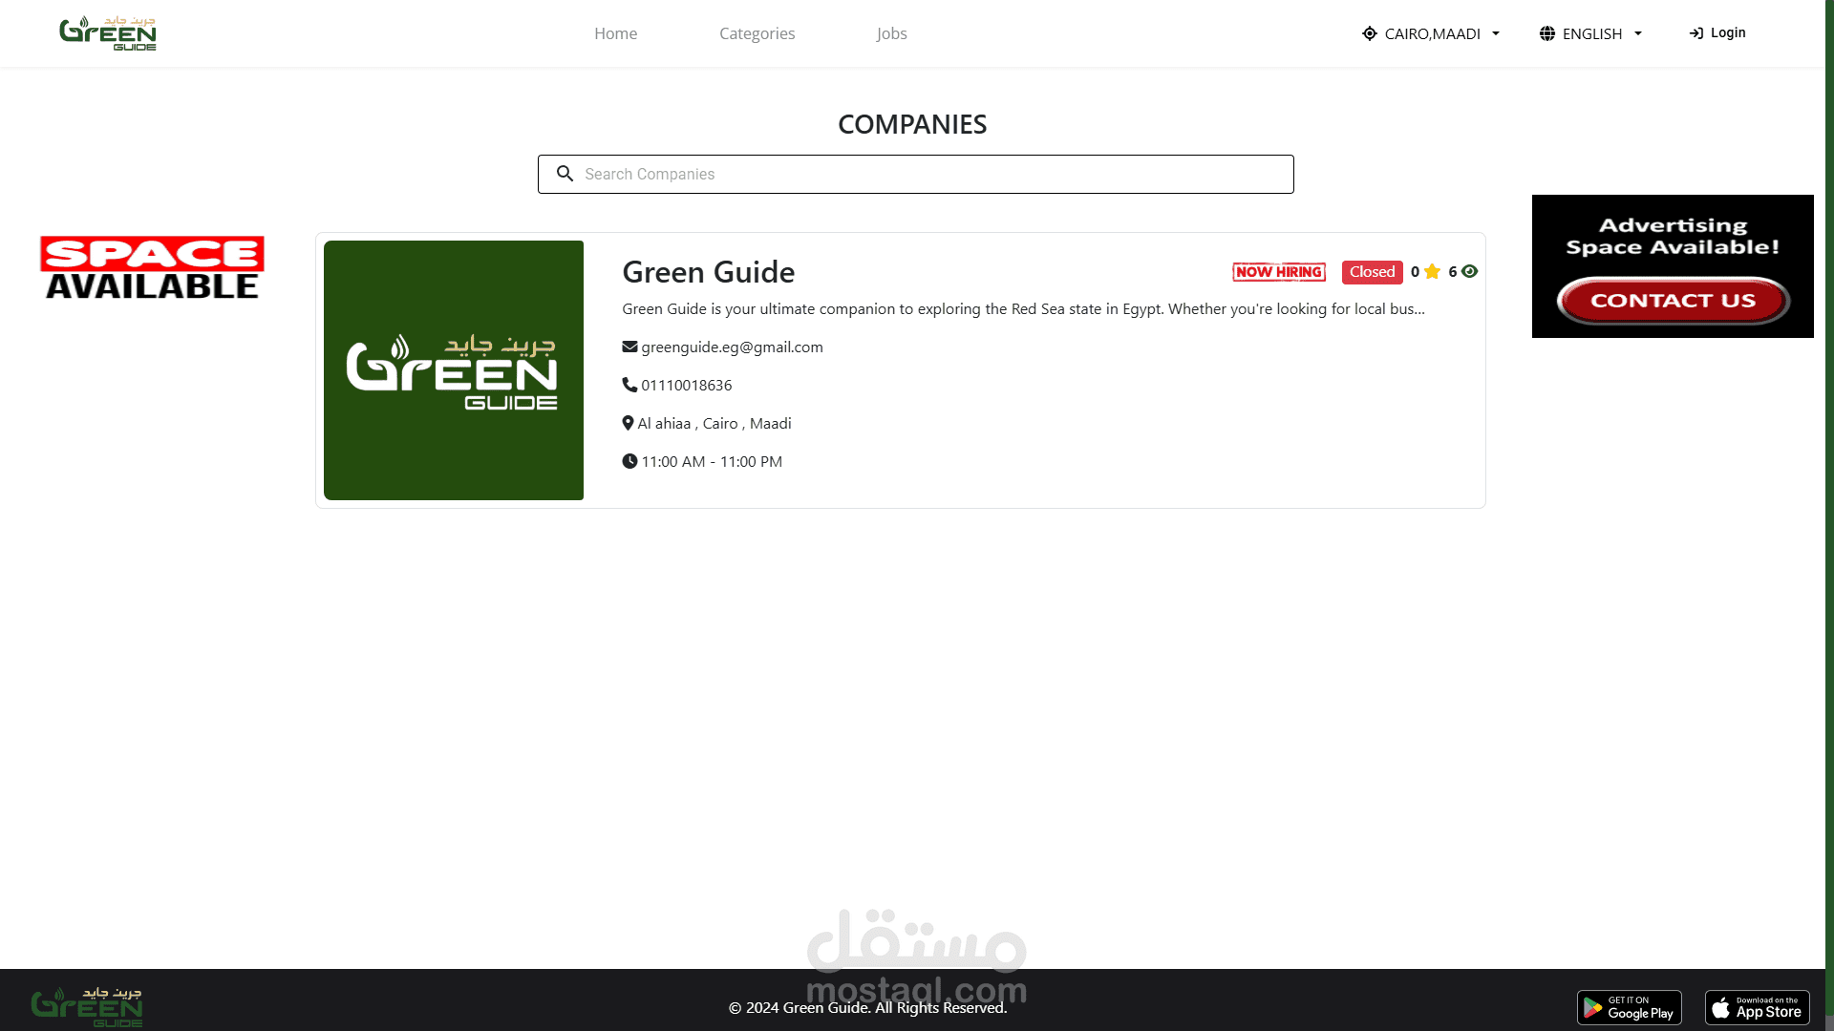The height and width of the screenshot is (1031, 1834).
Task: Open the Home menu item
Action: pyautogui.click(x=615, y=33)
